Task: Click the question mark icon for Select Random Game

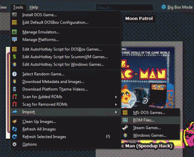Action: (x=14, y=74)
